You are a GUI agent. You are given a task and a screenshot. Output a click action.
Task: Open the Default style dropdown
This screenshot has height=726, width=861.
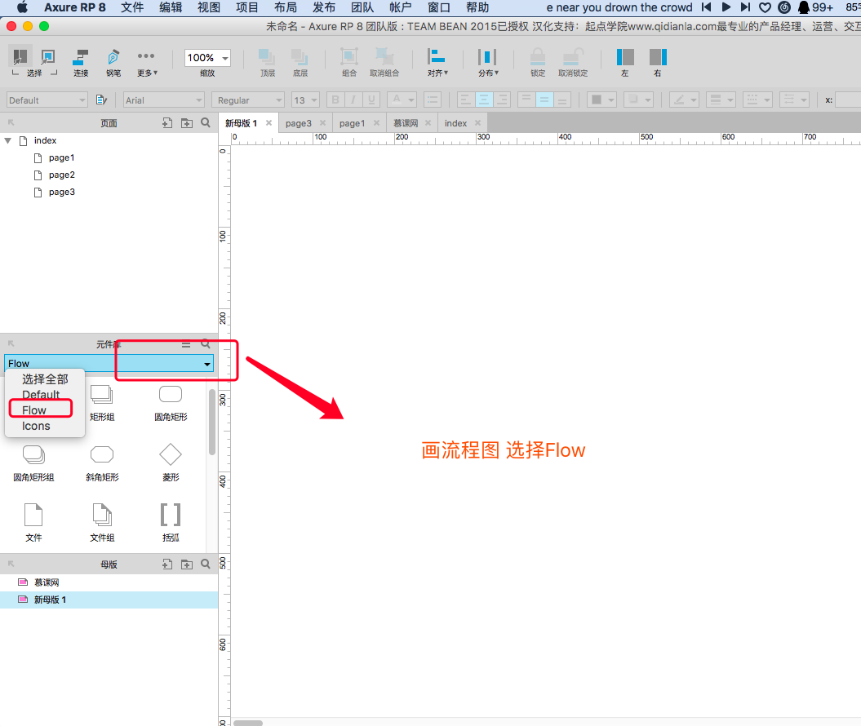click(x=47, y=100)
